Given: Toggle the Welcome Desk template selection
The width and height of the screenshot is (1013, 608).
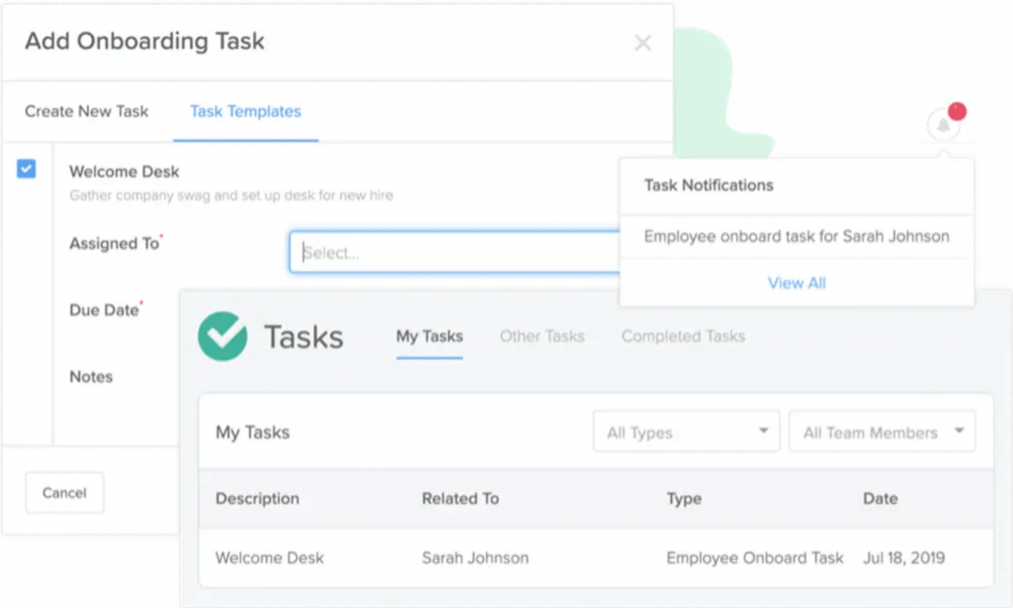Looking at the screenshot, I should point(26,169).
